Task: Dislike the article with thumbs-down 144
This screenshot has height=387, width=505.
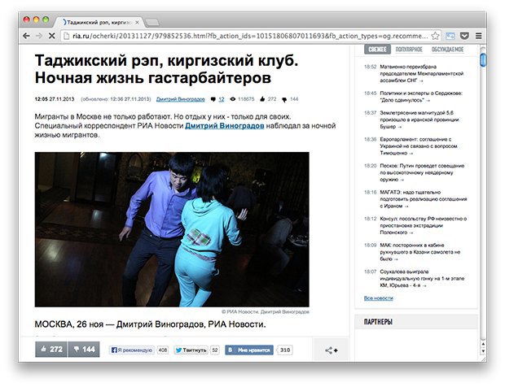Action: (x=84, y=350)
